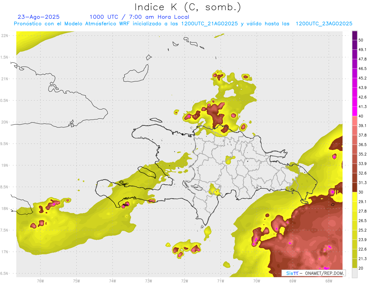The width and height of the screenshot is (369, 285).
Task: Click the colorbar label "41.3"
Action: 363,107
